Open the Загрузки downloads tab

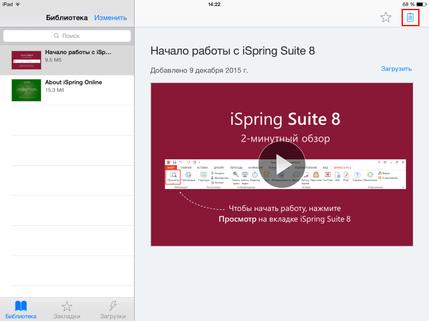click(113, 310)
